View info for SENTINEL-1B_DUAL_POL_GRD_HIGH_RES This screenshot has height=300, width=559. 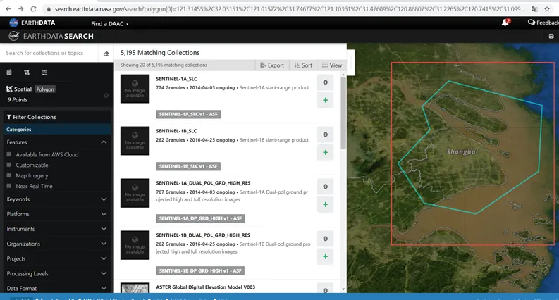325,238
